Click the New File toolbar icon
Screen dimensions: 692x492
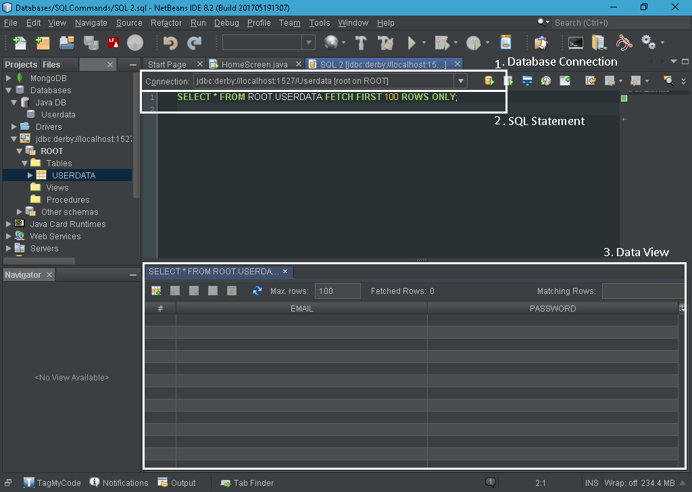20,43
